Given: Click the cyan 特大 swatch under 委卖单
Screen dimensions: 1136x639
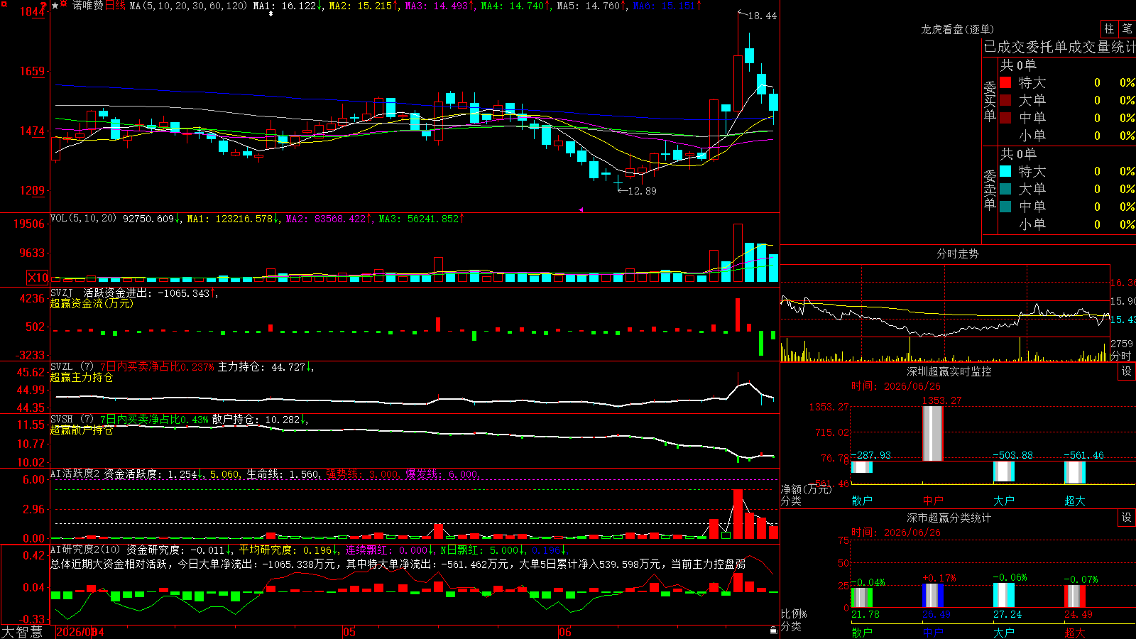Looking at the screenshot, I should tap(1005, 171).
